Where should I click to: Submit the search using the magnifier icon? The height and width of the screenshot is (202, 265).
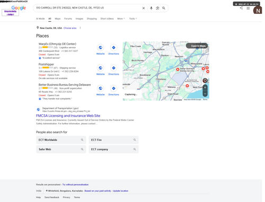[x=164, y=8]
